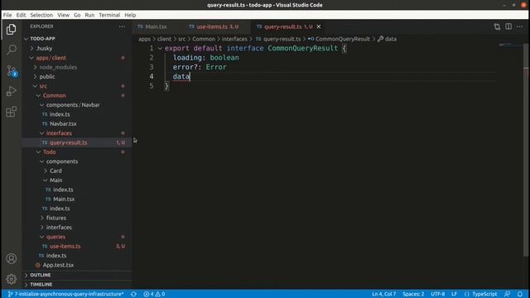530x298 pixels.
Task: Open the Manage gear icon
Action: pos(11,279)
